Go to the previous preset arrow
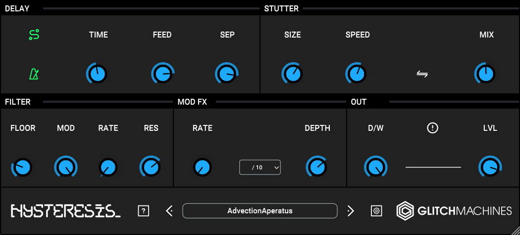Viewport: 520px width, 235px height. point(169,211)
